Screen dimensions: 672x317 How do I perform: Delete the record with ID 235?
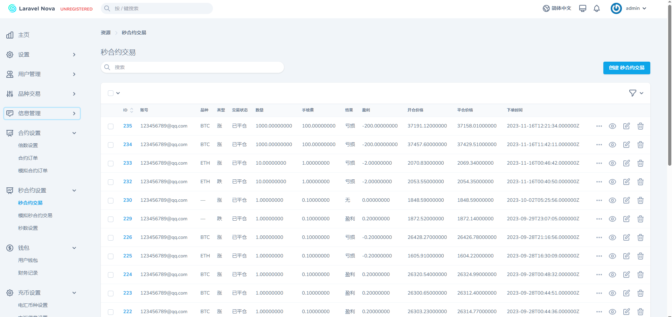[640, 126]
